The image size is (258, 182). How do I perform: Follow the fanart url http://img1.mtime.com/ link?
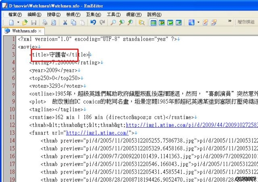(97, 133)
